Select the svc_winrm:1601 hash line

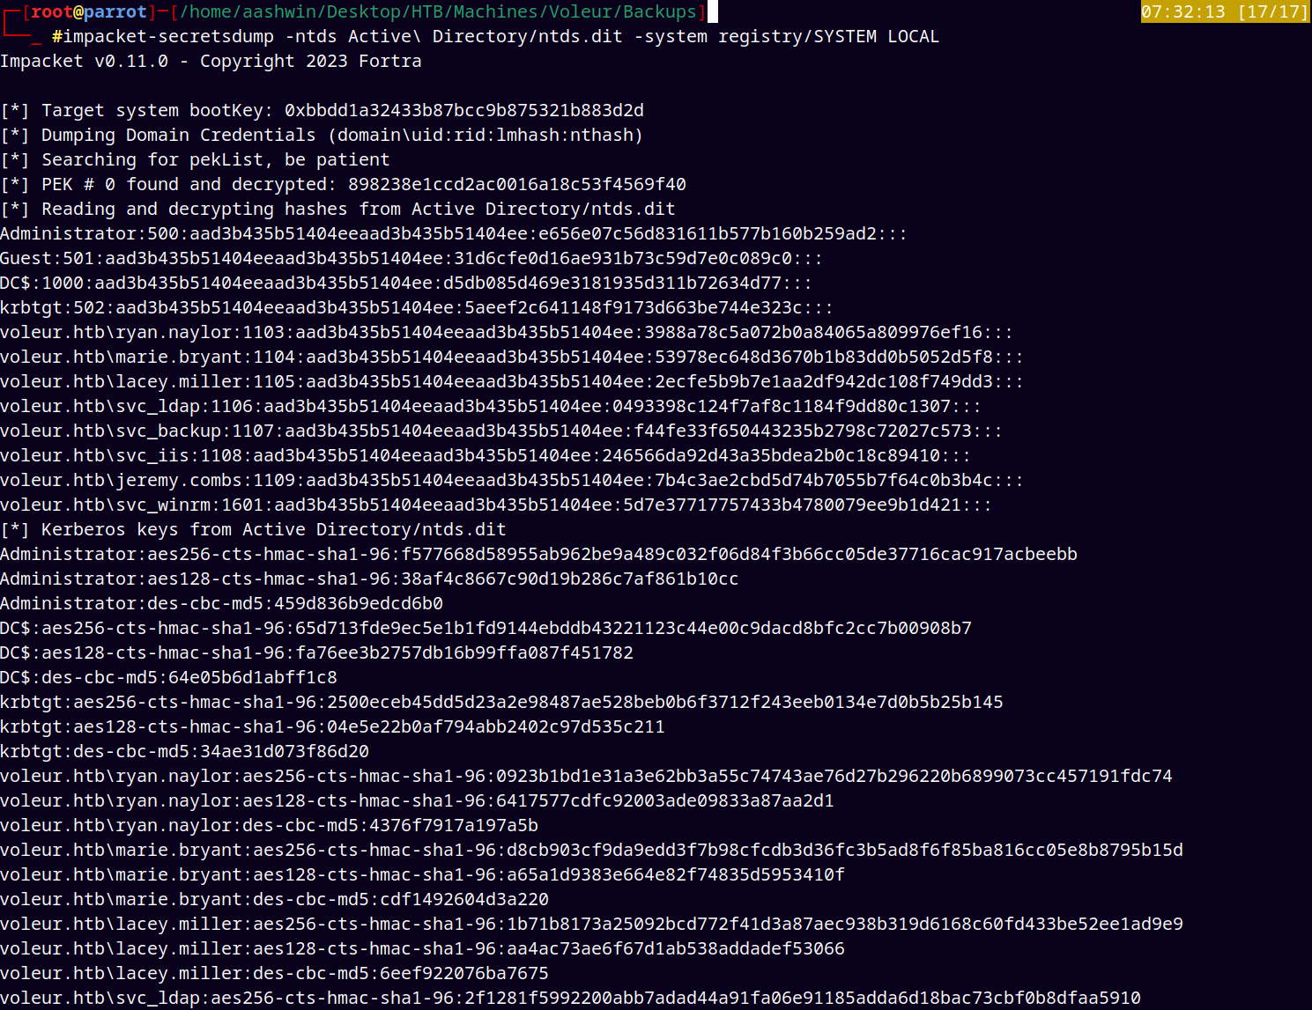click(x=496, y=505)
